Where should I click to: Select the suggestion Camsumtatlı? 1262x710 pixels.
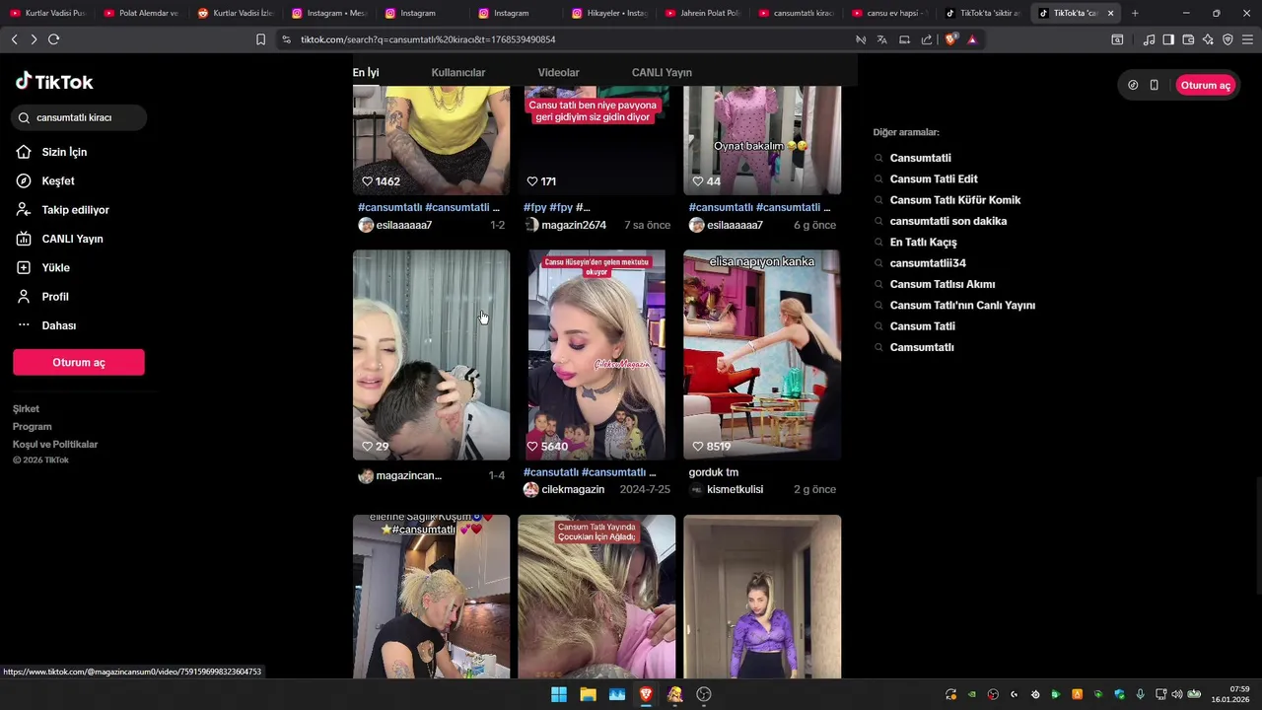click(922, 347)
